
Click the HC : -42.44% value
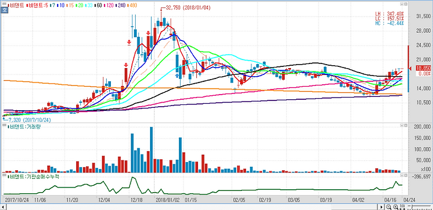(389, 23)
